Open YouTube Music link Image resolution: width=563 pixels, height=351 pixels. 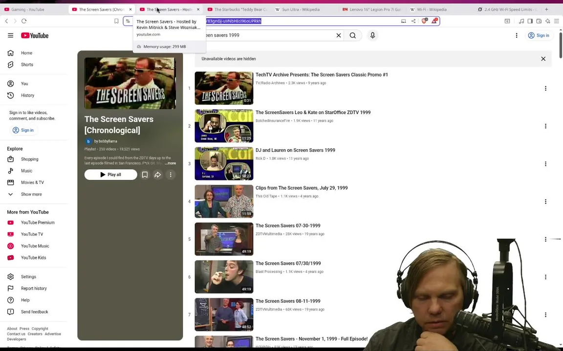click(x=35, y=246)
